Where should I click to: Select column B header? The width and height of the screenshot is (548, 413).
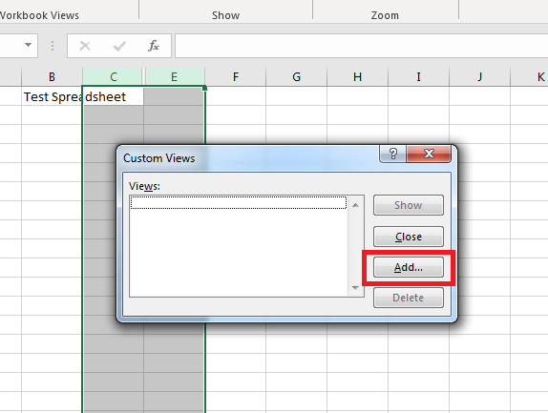click(x=52, y=77)
